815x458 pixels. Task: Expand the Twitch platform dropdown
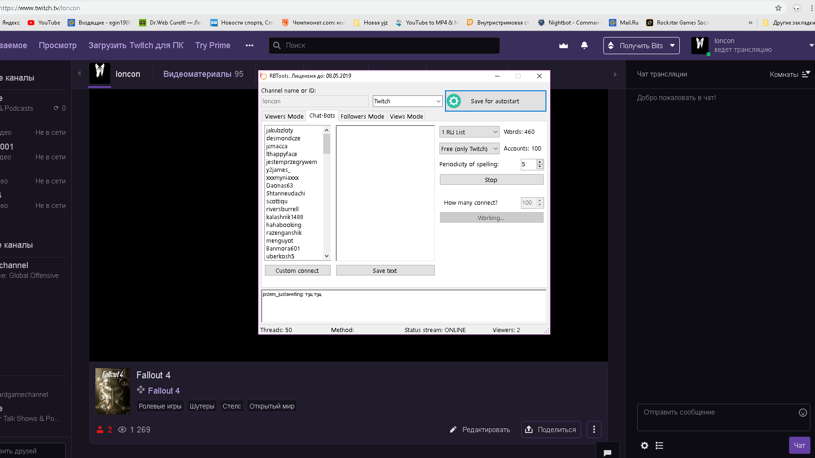[438, 101]
